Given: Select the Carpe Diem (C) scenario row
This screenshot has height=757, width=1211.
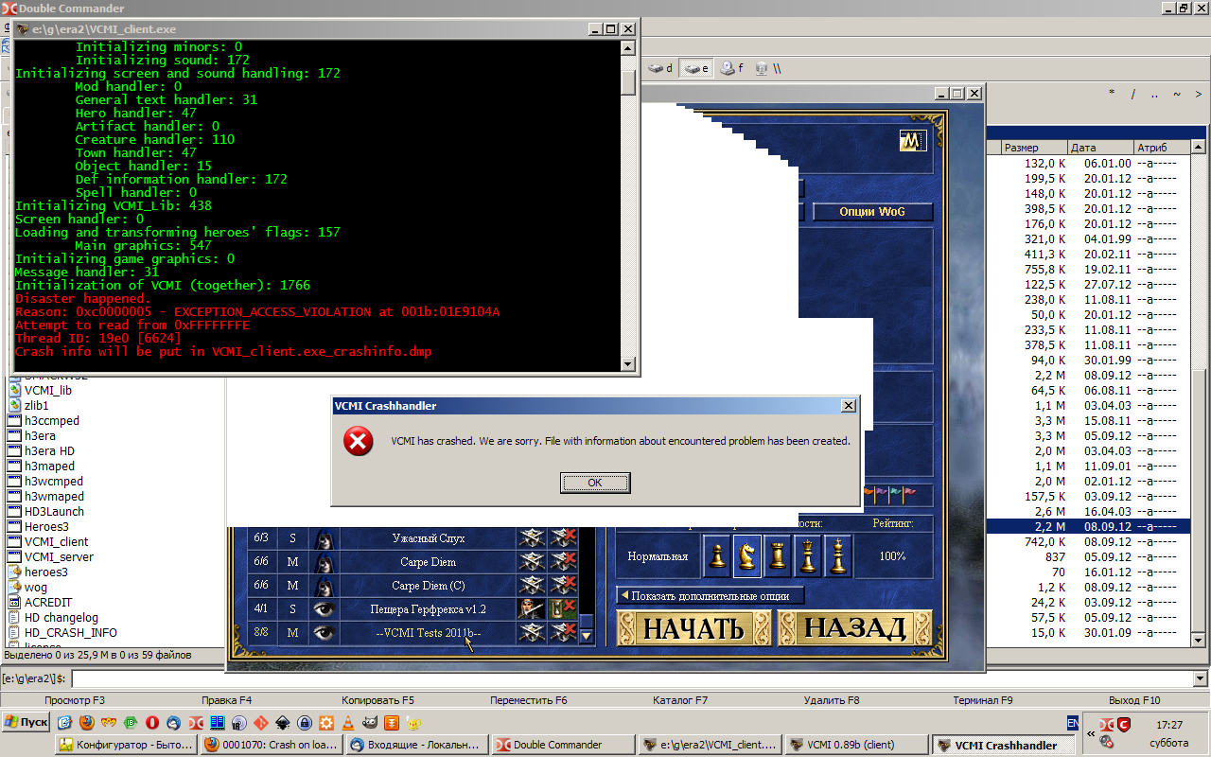Looking at the screenshot, I should (428, 586).
